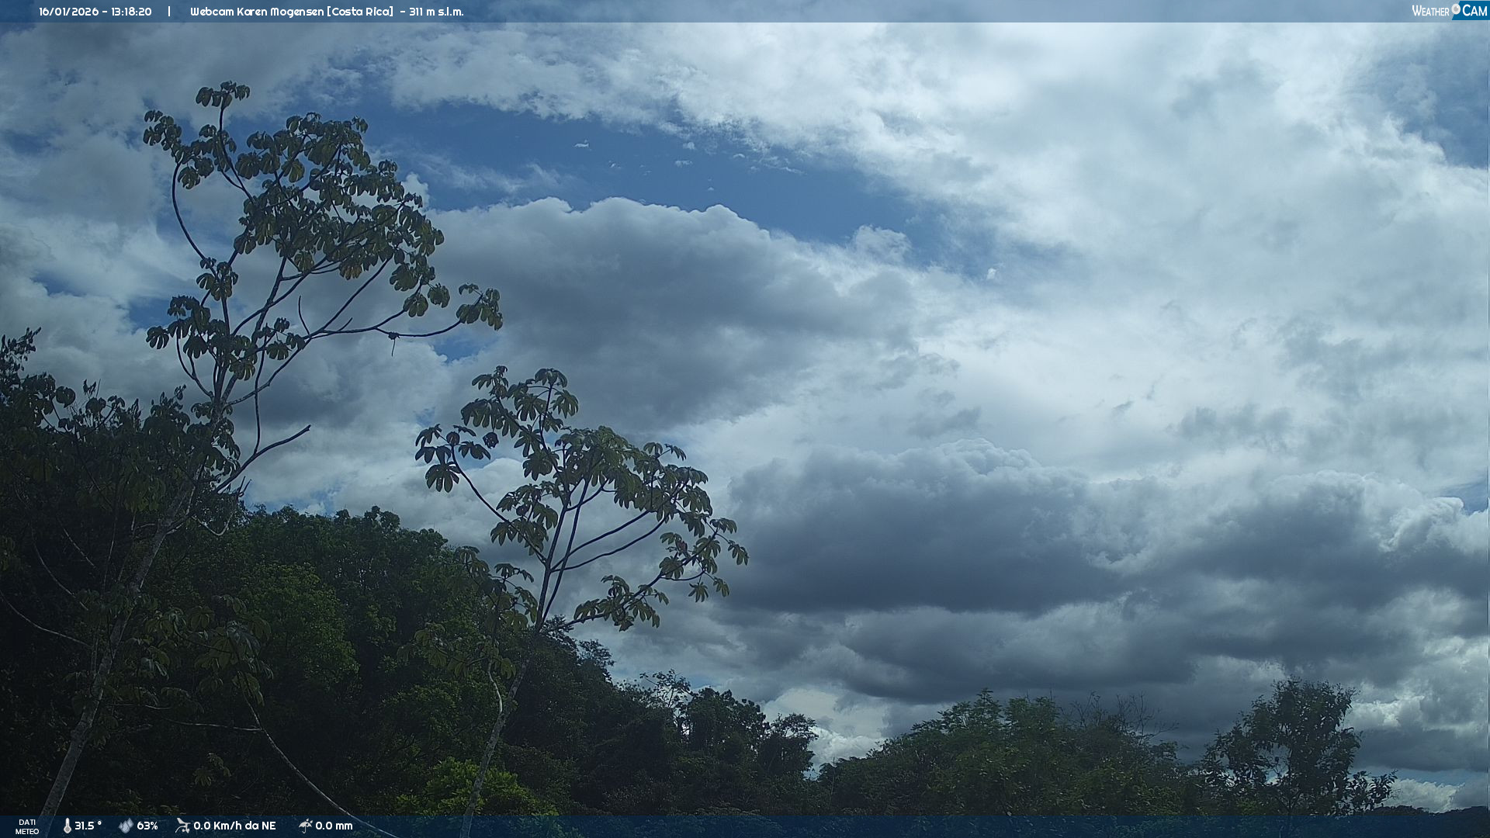Screen dimensions: 1490x838
Task: Click the 0.0 Km/h da NE wind reading
Action: click(x=234, y=826)
